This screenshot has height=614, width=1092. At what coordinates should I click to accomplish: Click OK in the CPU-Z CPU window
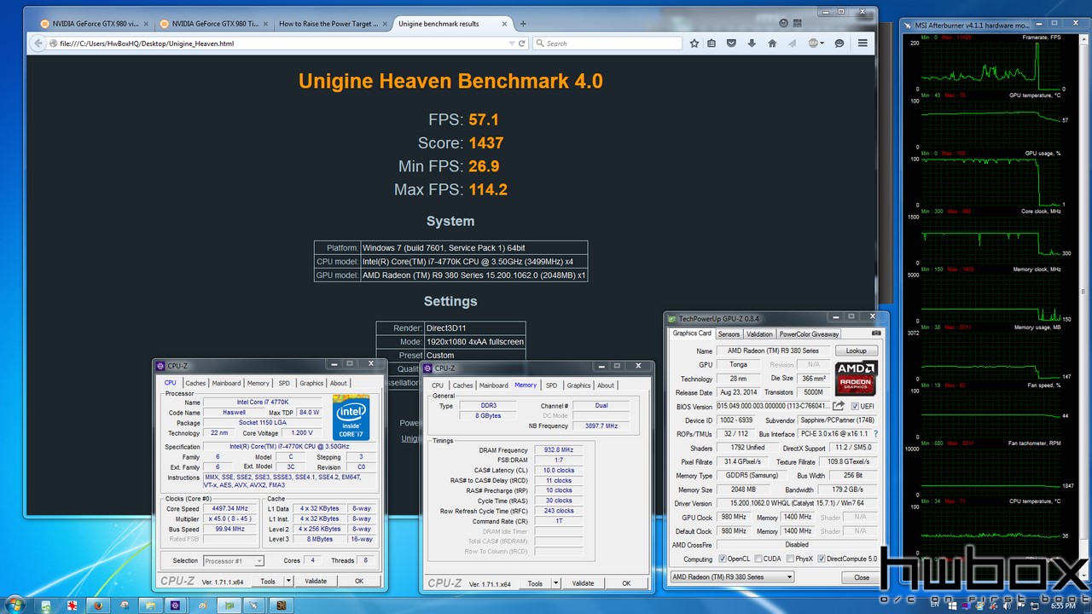pos(359,581)
